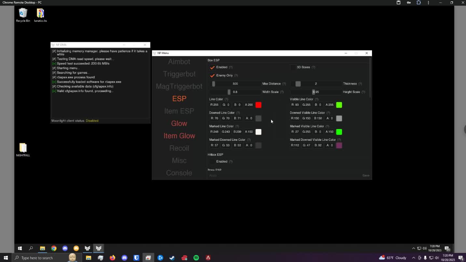Select the pinned NF butterfly icon in taskbar

coord(87,248)
